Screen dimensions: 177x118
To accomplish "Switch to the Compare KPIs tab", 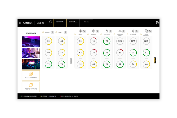I will [x=60, y=22].
